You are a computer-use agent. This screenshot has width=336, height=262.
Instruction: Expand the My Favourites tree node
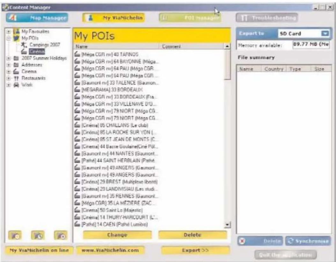coord(9,32)
